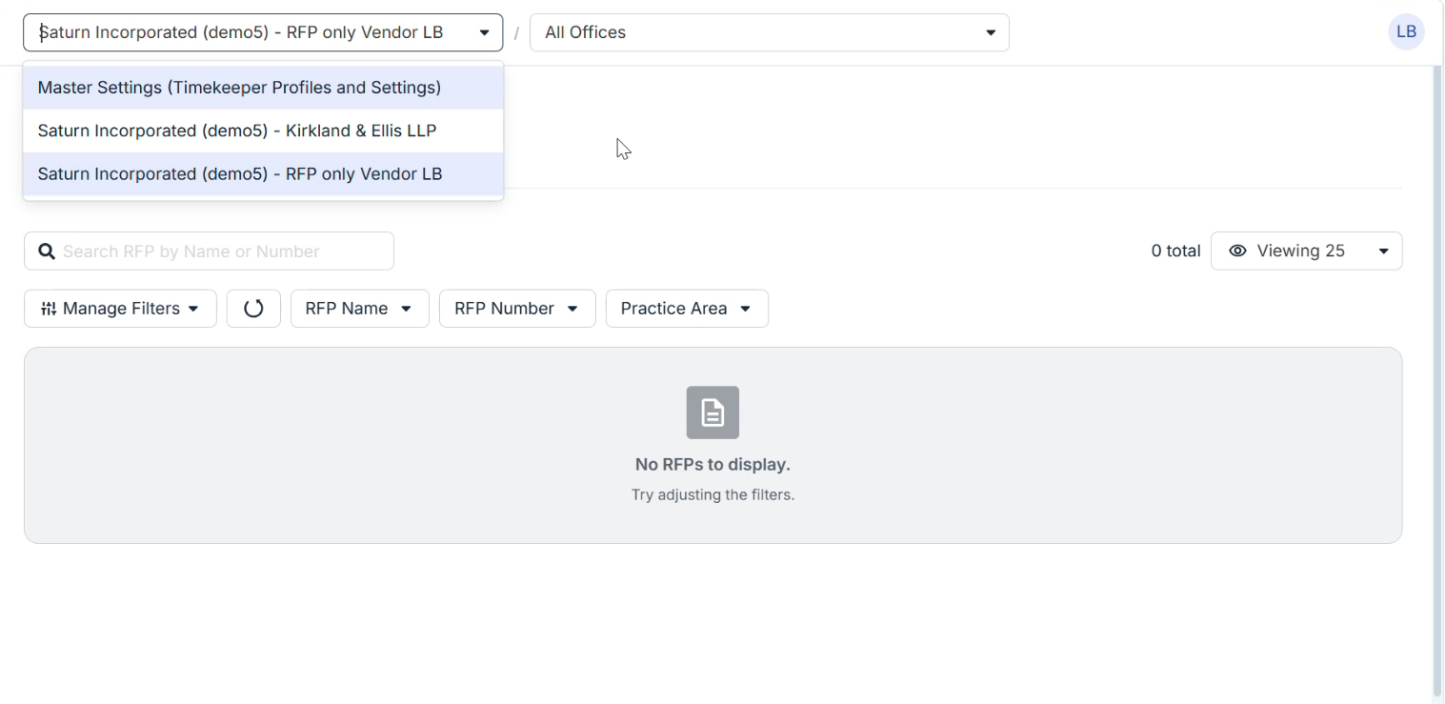
Task: Click the search magnifier icon
Action: click(x=46, y=251)
